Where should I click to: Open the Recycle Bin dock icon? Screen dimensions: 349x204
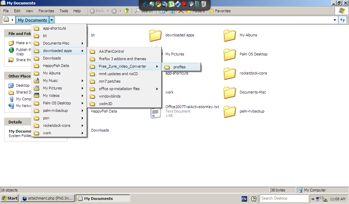204,4
